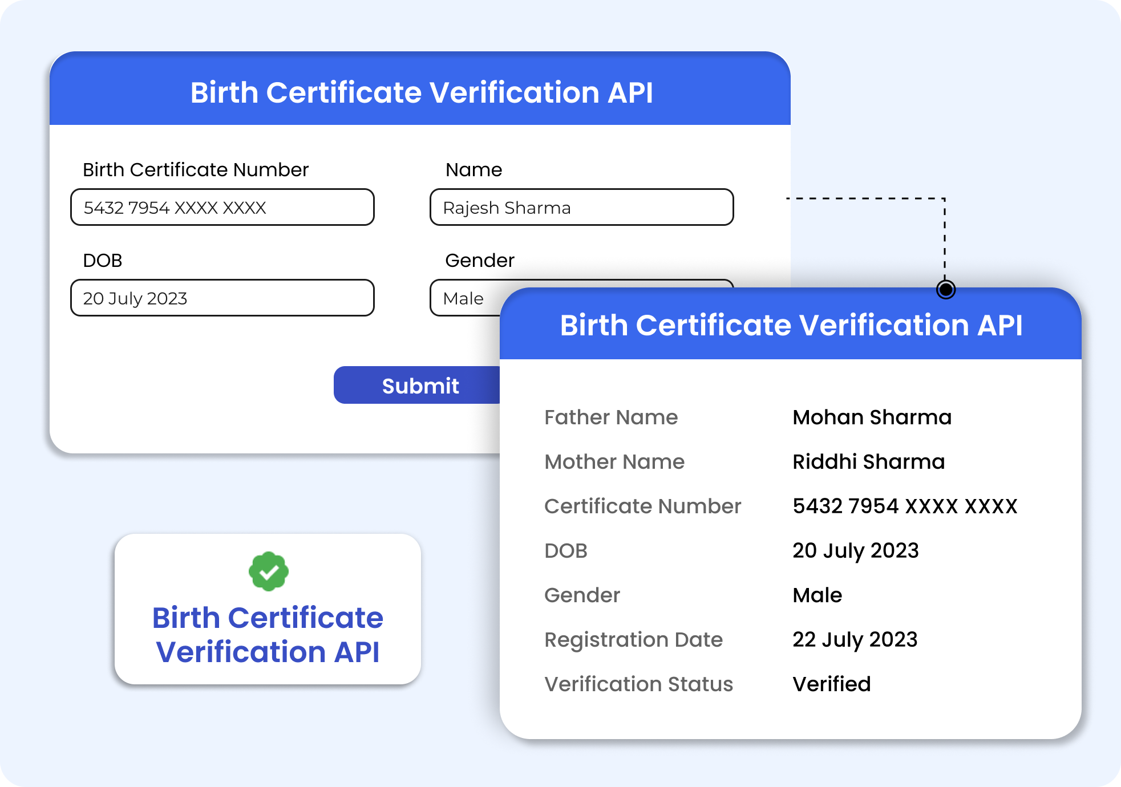Image resolution: width=1121 pixels, height=787 pixels.
Task: Click the Verification Status value Verified
Action: click(x=831, y=684)
